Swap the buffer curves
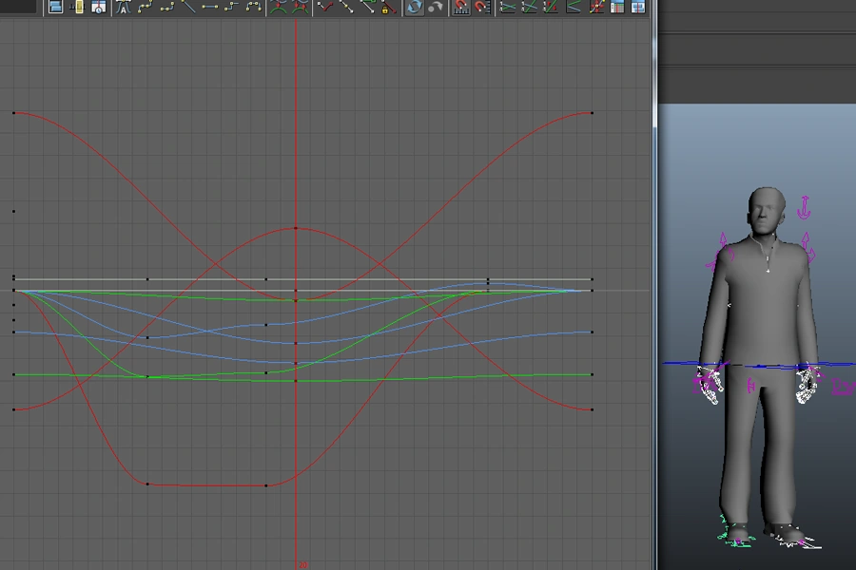The width and height of the screenshot is (856, 570). pos(298,7)
